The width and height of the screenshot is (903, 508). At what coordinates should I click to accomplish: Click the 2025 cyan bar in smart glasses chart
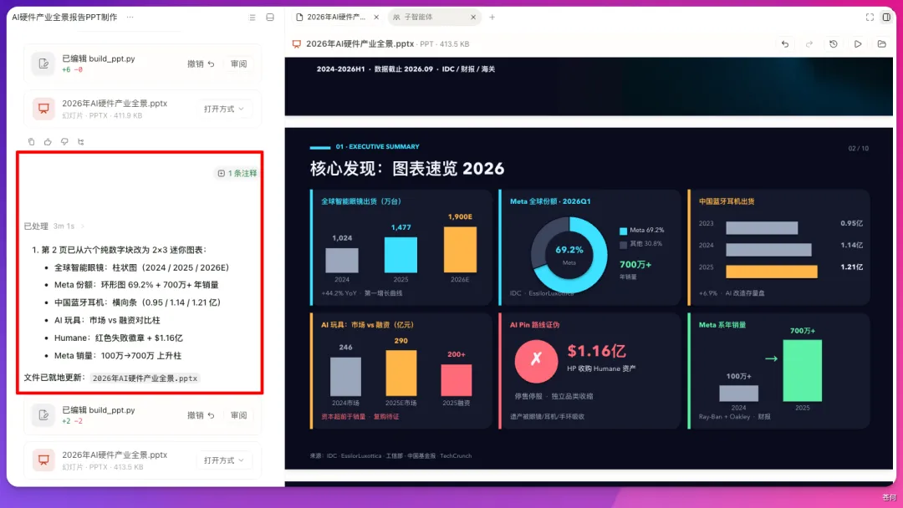[400, 255]
